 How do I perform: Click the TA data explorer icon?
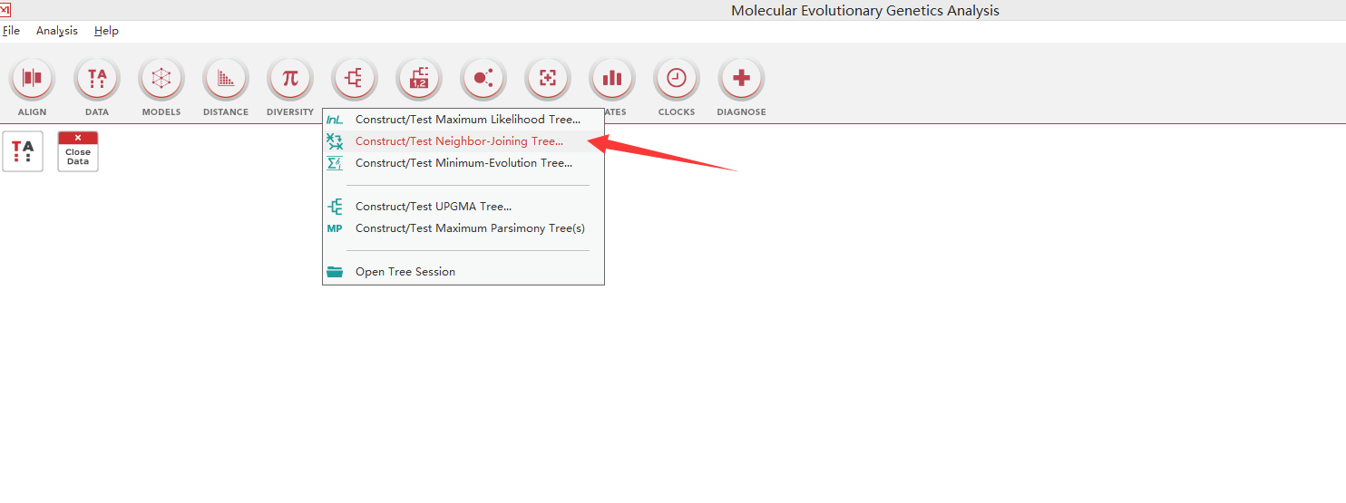click(x=23, y=150)
